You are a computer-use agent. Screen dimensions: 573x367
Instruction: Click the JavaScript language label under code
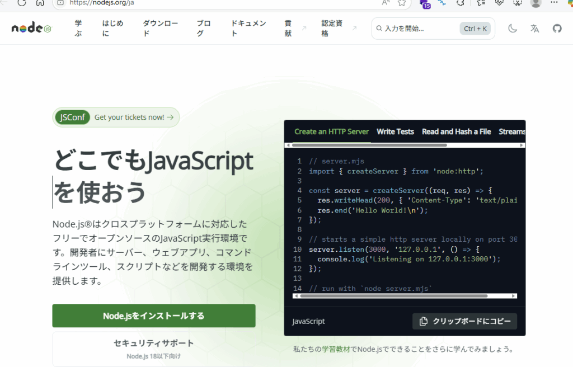point(308,321)
